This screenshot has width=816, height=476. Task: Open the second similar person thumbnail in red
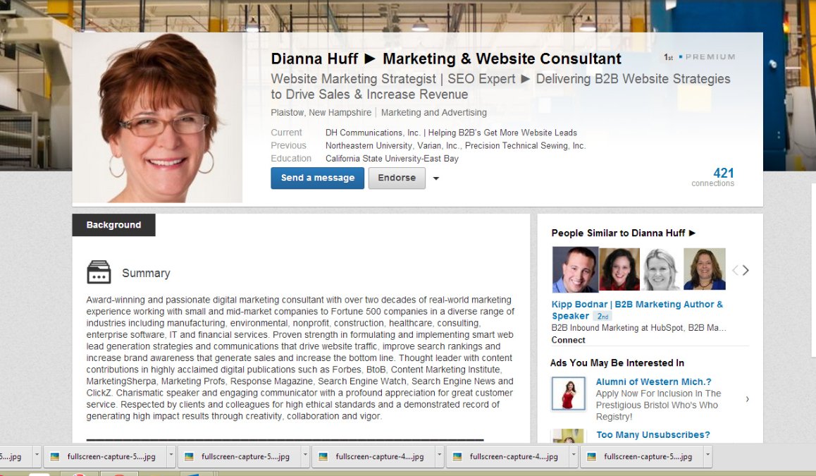coord(619,269)
